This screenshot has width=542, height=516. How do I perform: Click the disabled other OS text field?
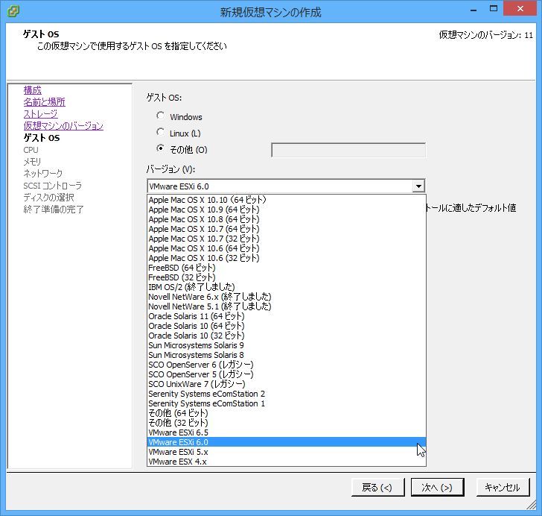[348, 150]
